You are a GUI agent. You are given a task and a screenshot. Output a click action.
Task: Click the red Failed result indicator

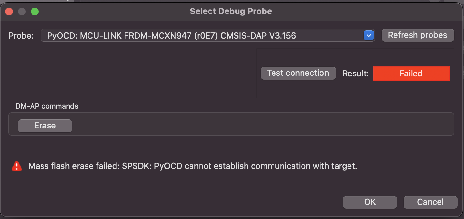[411, 74]
